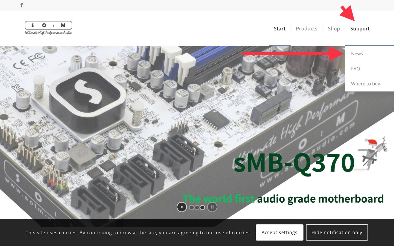Click the sMB-Q370 slide heading
The width and height of the screenshot is (394, 246).
pyautogui.click(x=295, y=163)
